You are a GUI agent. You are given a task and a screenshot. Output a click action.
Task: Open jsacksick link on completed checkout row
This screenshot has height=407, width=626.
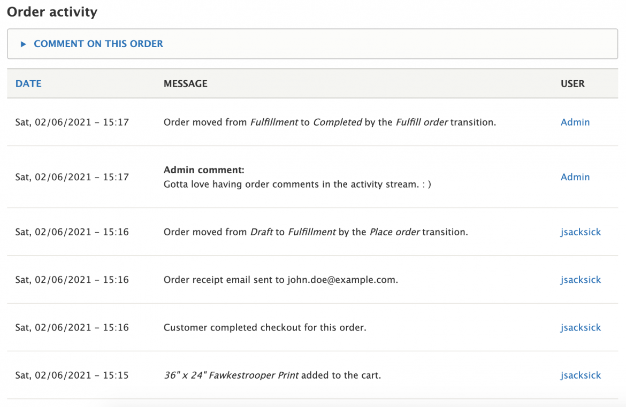(581, 327)
